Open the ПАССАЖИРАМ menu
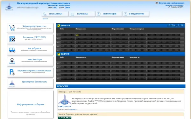Screen dimensions: 191x119 click(x=55, y=14)
